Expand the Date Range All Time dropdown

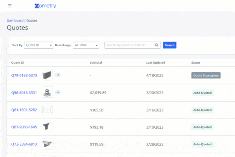pos(86,45)
